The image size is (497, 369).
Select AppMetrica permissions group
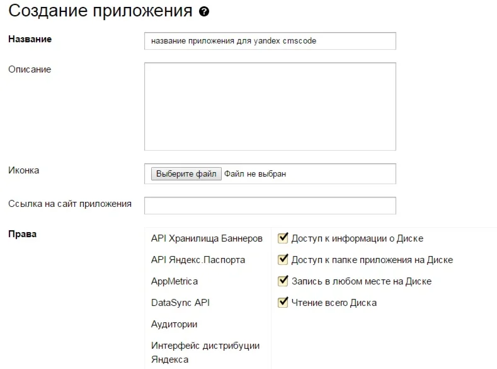point(174,281)
